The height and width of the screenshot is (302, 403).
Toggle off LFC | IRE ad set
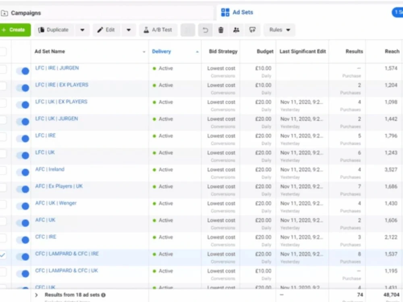tap(23, 139)
